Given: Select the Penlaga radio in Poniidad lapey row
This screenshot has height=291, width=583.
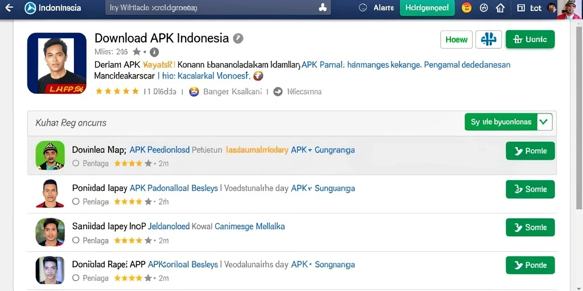Looking at the screenshot, I should (76, 202).
